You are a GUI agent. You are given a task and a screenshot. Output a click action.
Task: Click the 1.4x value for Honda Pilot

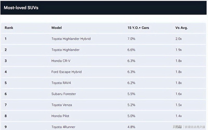(179, 116)
